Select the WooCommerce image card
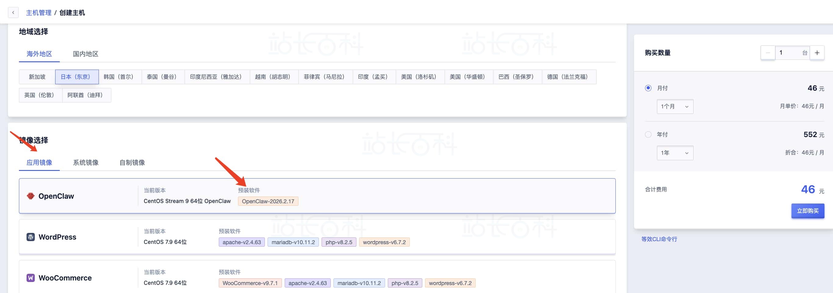Image resolution: width=833 pixels, height=293 pixels. tap(317, 277)
